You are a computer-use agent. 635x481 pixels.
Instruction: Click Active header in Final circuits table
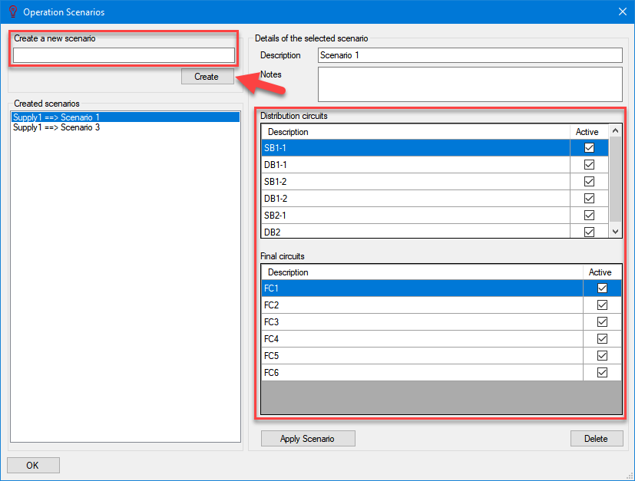pyautogui.click(x=600, y=272)
